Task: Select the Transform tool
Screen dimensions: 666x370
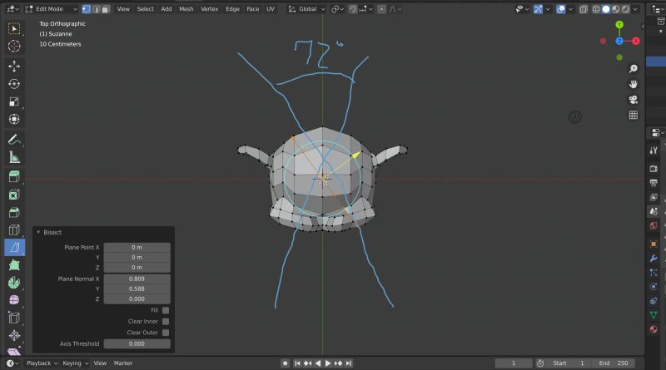Action: (14, 119)
